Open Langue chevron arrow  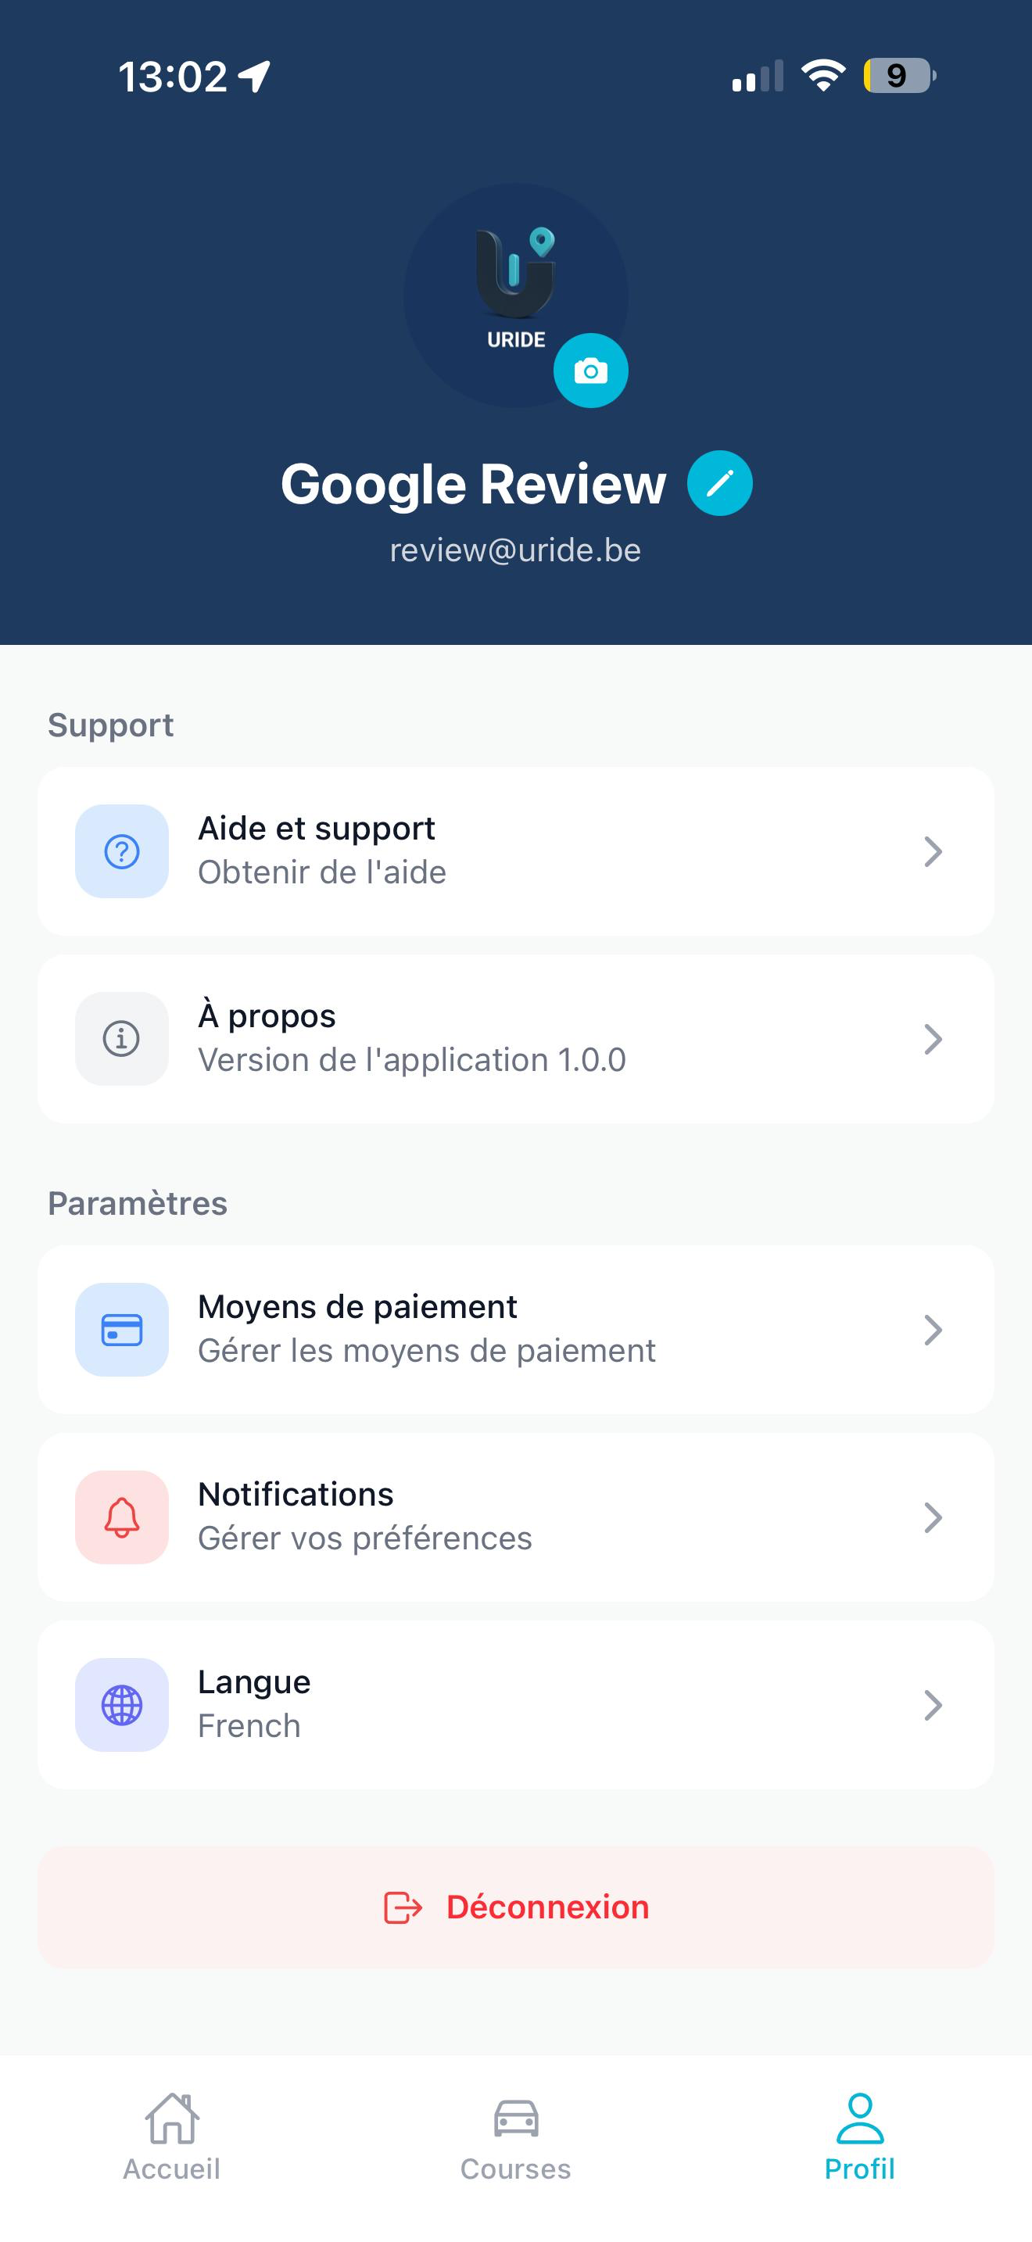point(933,1705)
